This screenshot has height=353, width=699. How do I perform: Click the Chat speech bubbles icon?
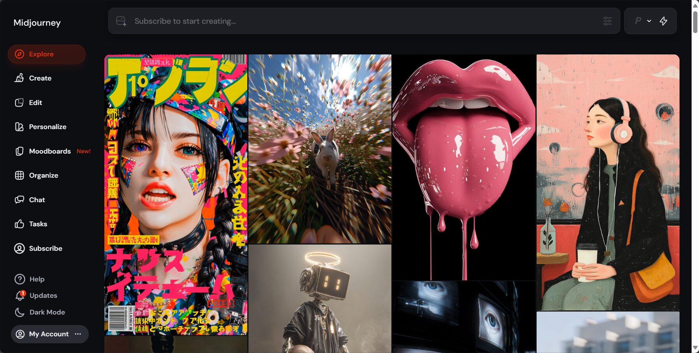tap(19, 200)
